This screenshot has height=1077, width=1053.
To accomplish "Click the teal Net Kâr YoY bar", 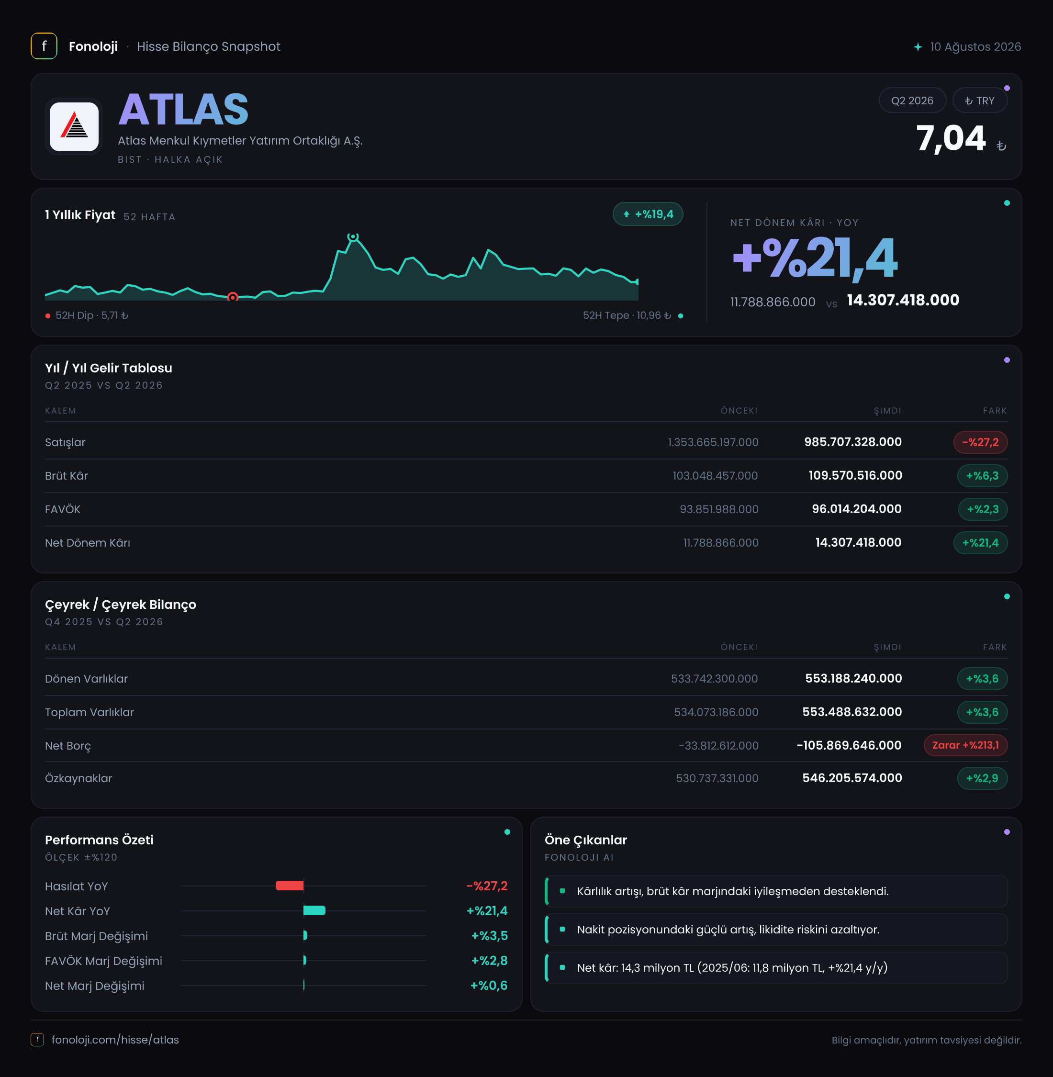I will 314,910.
